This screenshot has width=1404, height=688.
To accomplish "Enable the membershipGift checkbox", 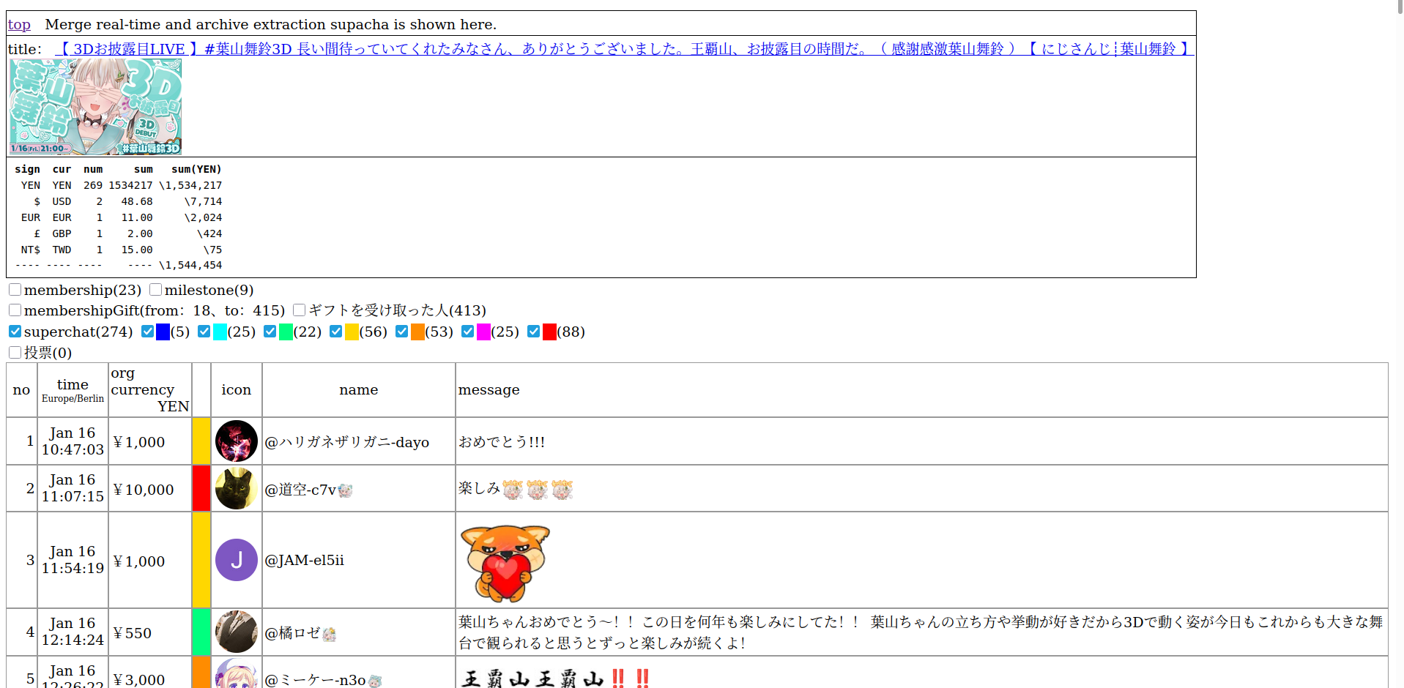I will pyautogui.click(x=15, y=310).
